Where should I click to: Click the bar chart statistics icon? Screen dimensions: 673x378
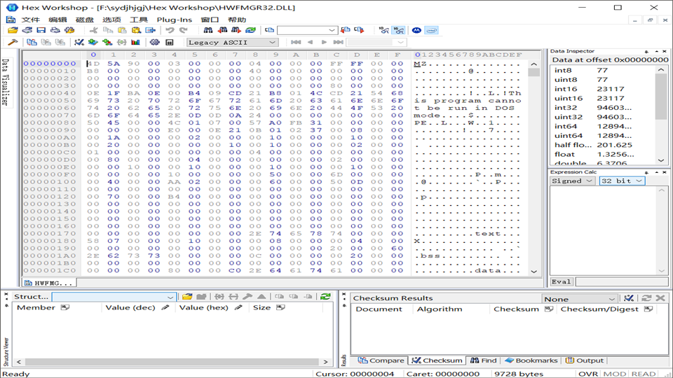coord(135,42)
